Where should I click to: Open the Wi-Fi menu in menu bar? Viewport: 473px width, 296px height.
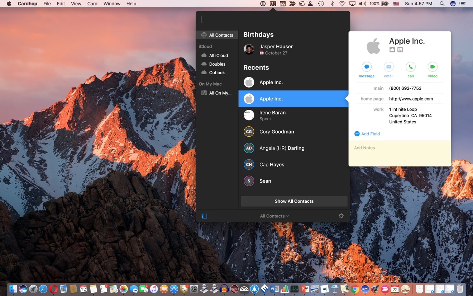pyautogui.click(x=342, y=4)
